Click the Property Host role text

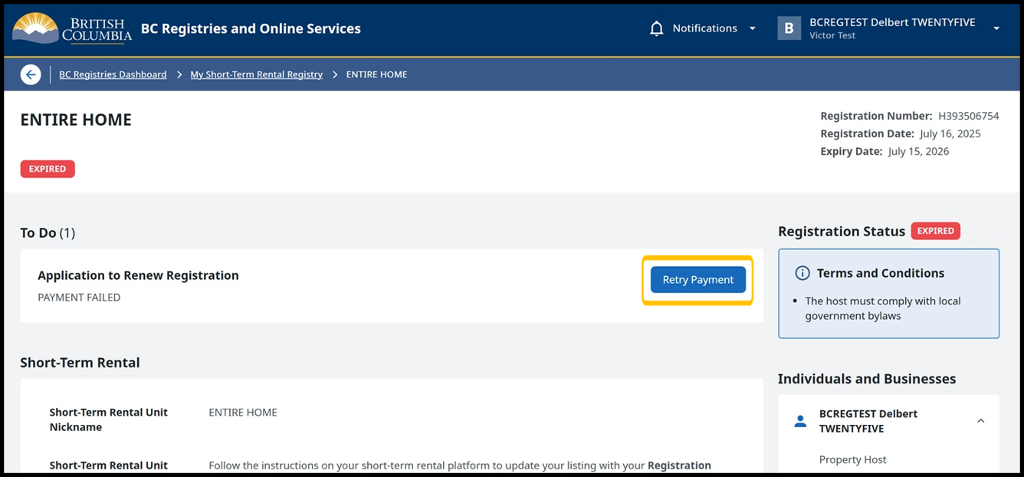(852, 459)
